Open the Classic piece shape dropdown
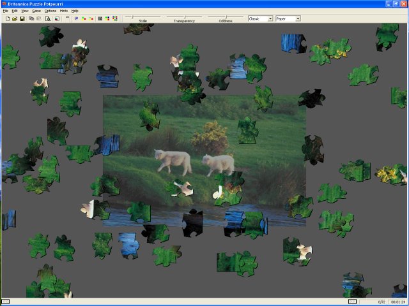The width and height of the screenshot is (409, 306). 260,18
